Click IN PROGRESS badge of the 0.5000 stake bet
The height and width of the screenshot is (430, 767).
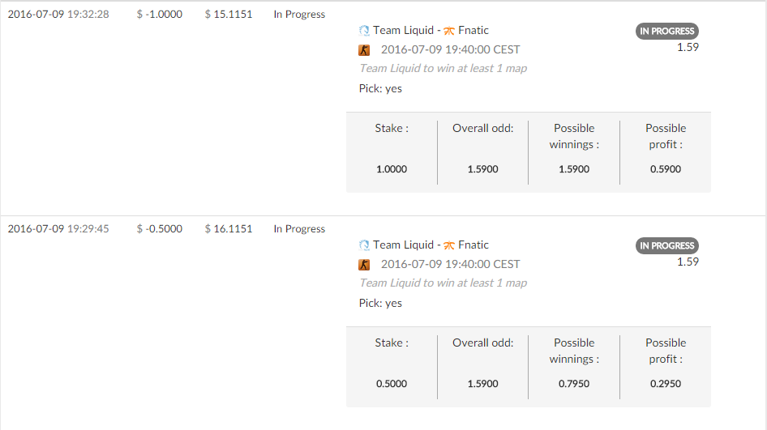click(x=666, y=245)
